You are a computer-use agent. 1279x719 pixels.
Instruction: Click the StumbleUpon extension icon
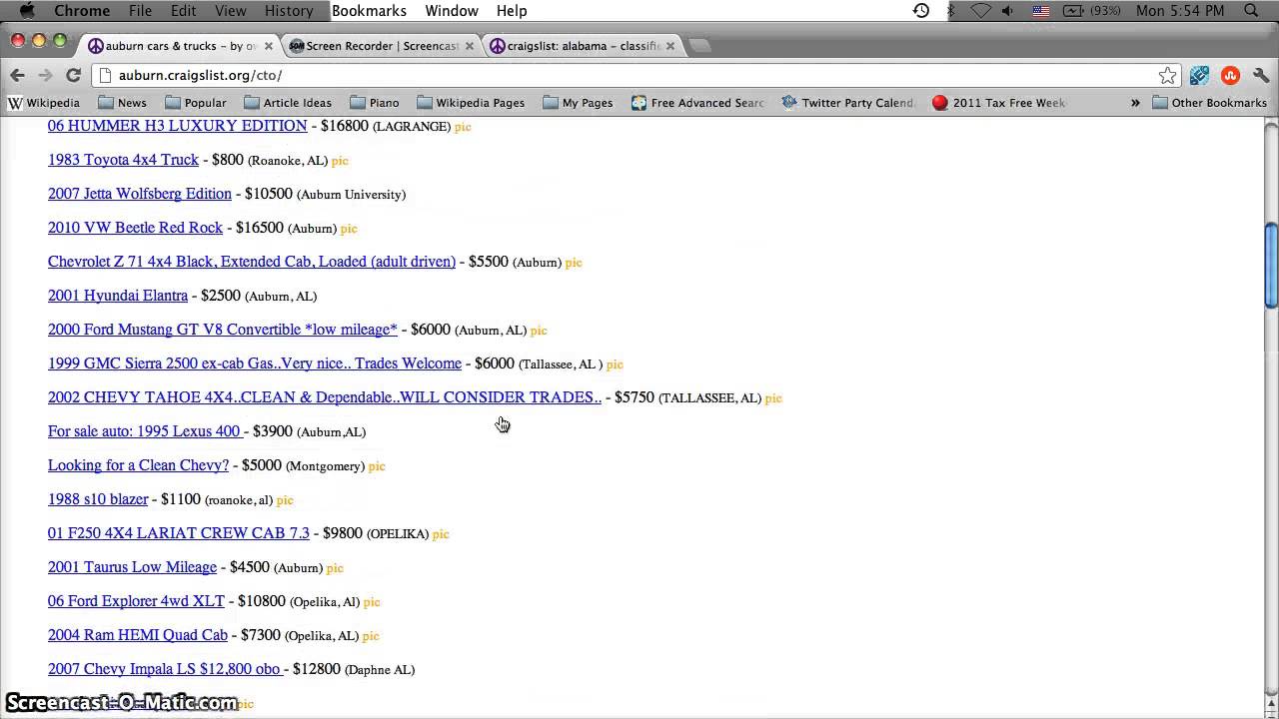[1230, 75]
